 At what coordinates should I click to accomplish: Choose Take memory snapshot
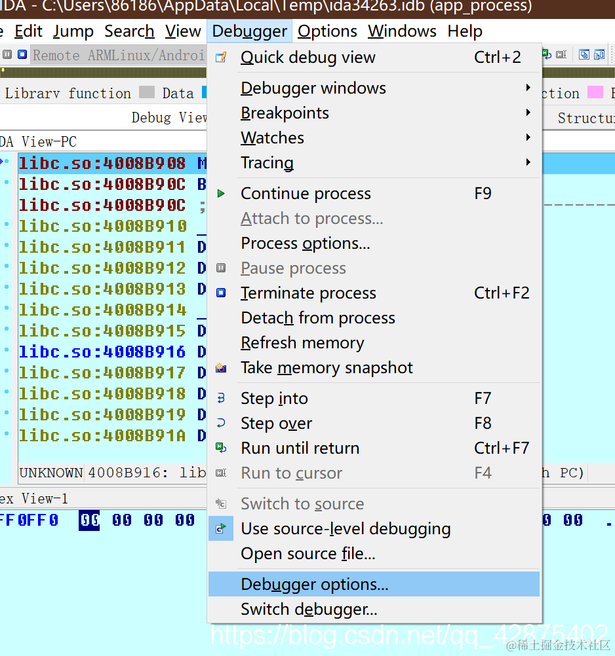point(374,368)
